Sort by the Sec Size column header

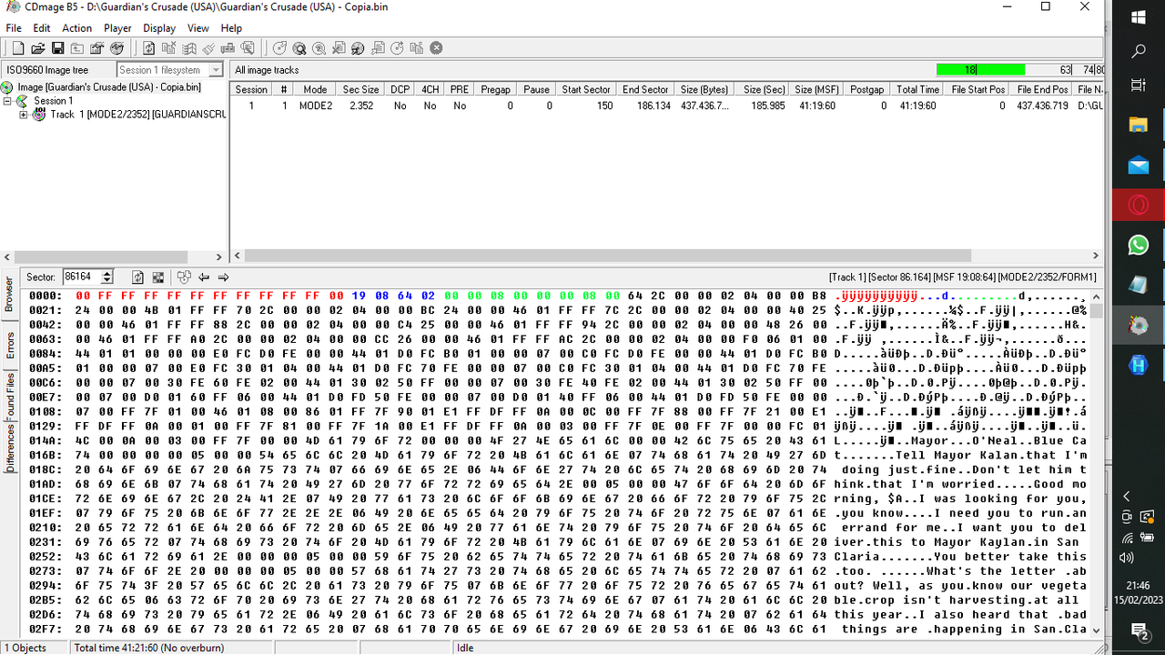tap(360, 90)
